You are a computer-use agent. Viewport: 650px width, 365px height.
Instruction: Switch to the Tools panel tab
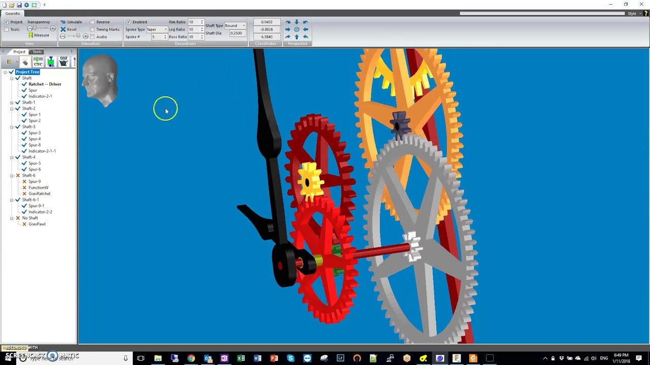click(37, 52)
